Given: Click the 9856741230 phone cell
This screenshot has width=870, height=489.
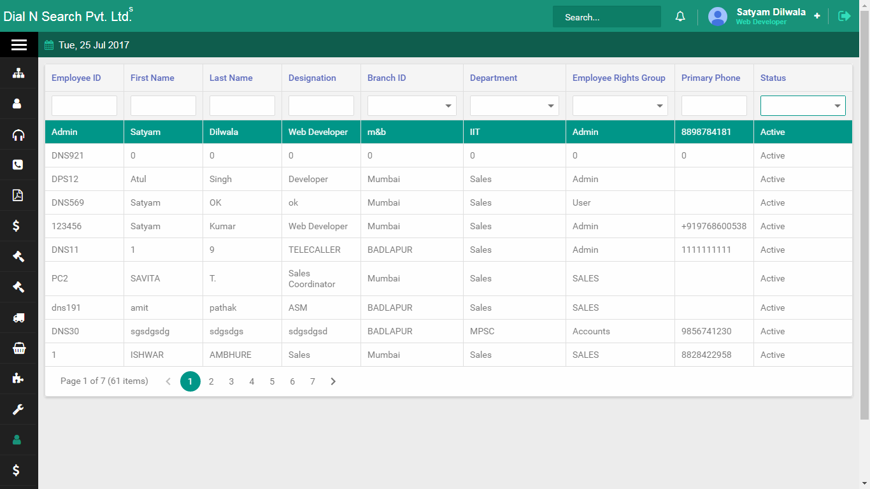Looking at the screenshot, I should (x=714, y=331).
